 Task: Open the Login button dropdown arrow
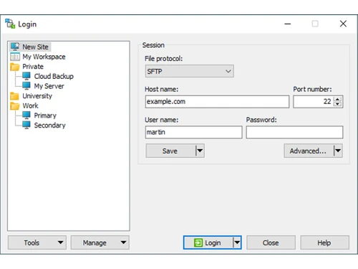[x=237, y=242]
